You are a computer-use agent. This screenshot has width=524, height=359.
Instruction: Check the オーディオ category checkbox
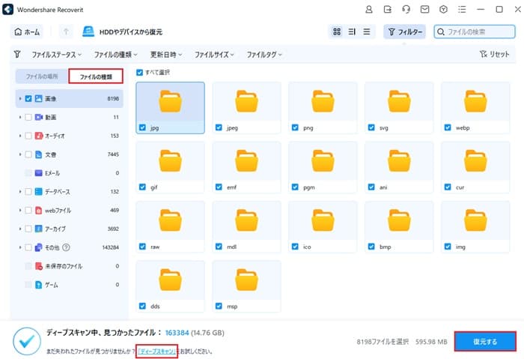pos(28,136)
